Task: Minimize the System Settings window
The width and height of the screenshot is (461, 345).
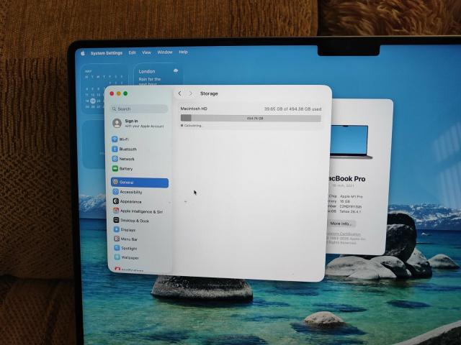Action: coord(118,93)
